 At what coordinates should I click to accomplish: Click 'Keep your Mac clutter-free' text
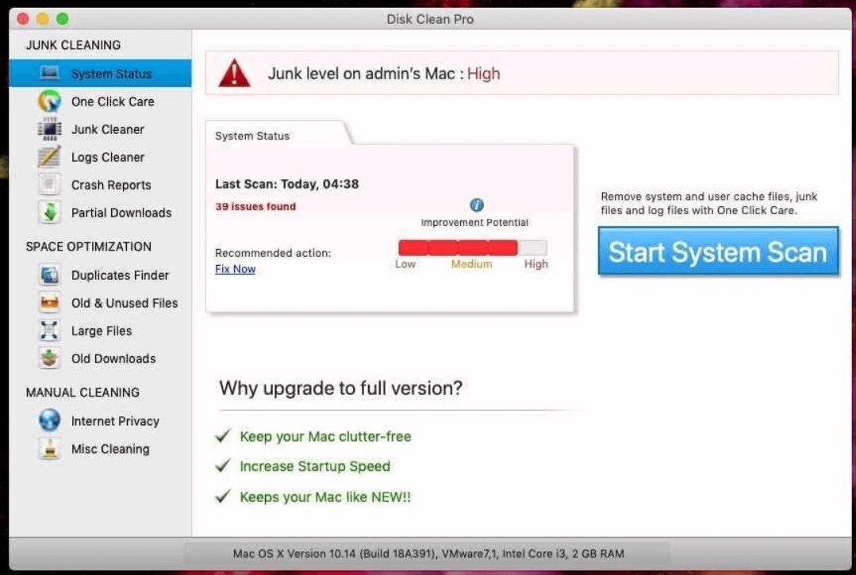pos(325,436)
